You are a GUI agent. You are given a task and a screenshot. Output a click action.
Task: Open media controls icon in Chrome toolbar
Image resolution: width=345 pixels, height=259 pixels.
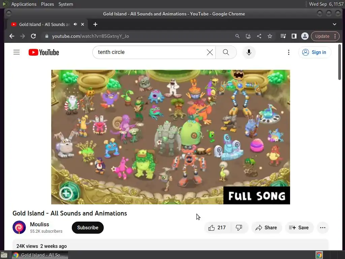click(283, 36)
